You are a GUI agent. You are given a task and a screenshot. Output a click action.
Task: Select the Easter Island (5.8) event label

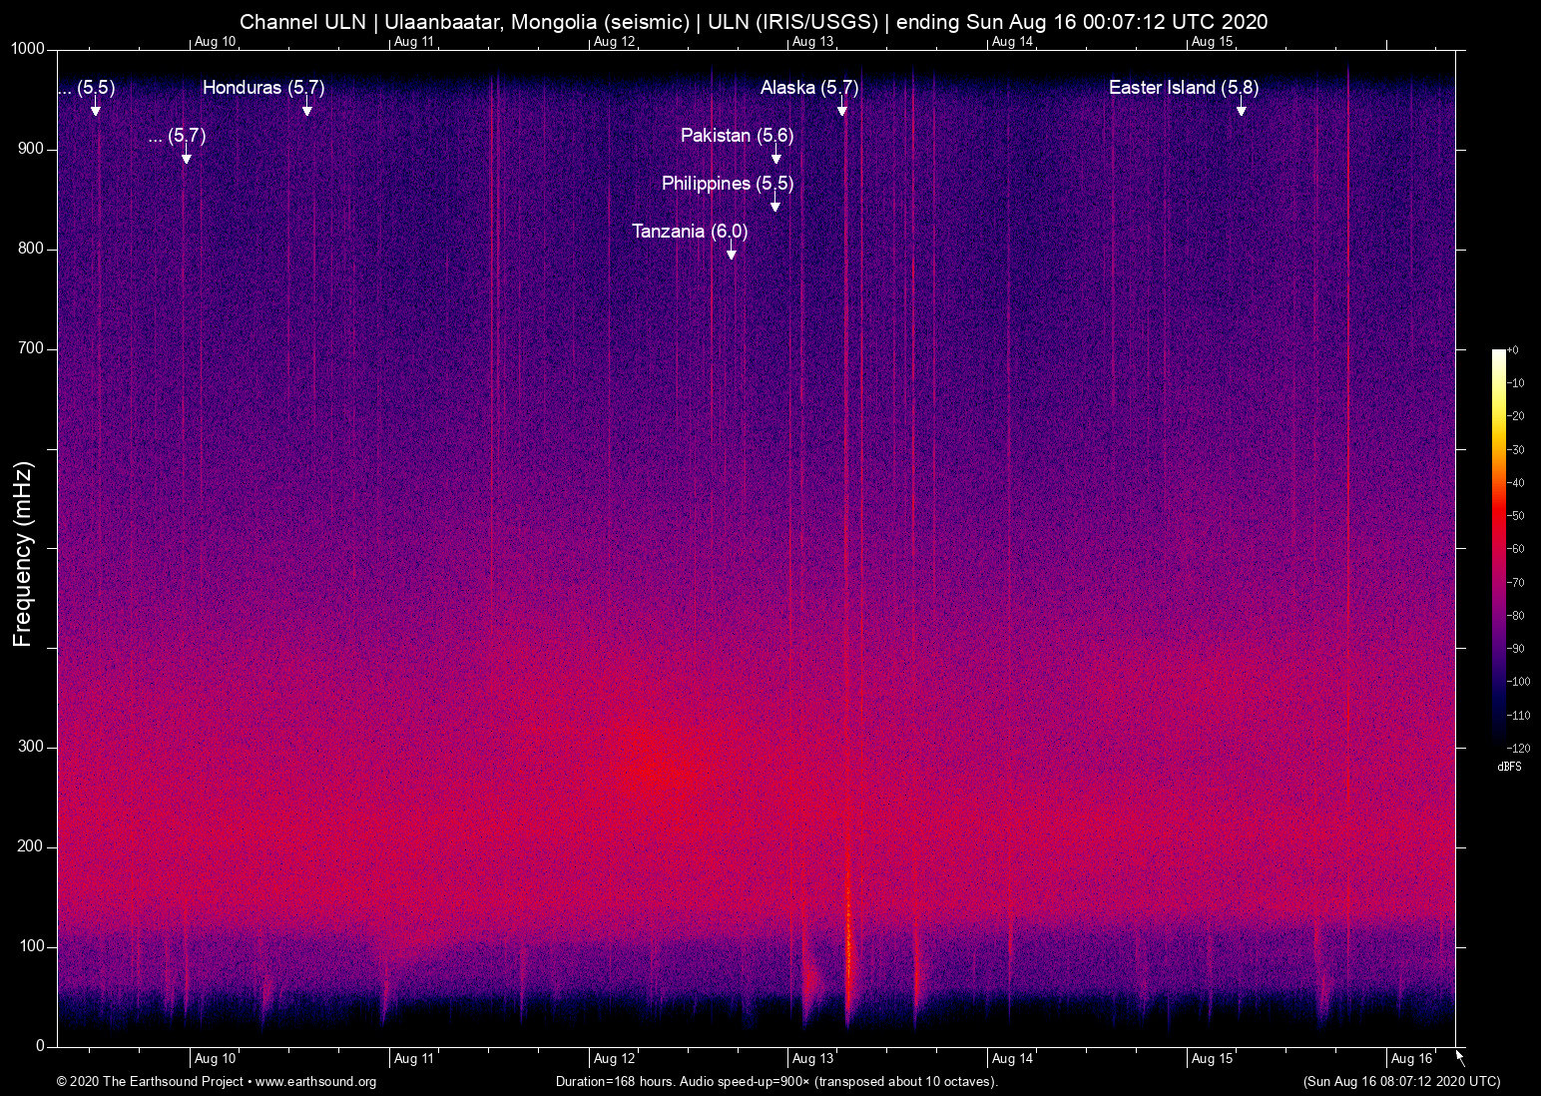pos(1183,88)
